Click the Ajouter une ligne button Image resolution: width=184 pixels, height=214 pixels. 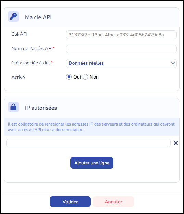point(92,163)
